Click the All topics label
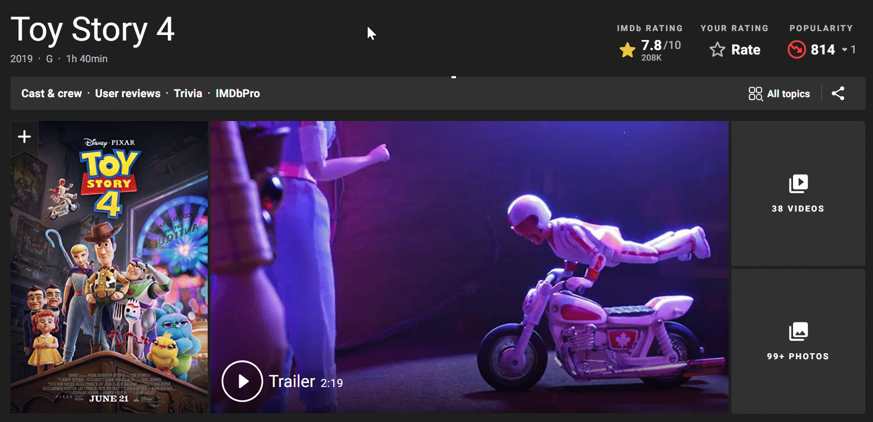This screenshot has height=422, width=873. click(x=789, y=94)
